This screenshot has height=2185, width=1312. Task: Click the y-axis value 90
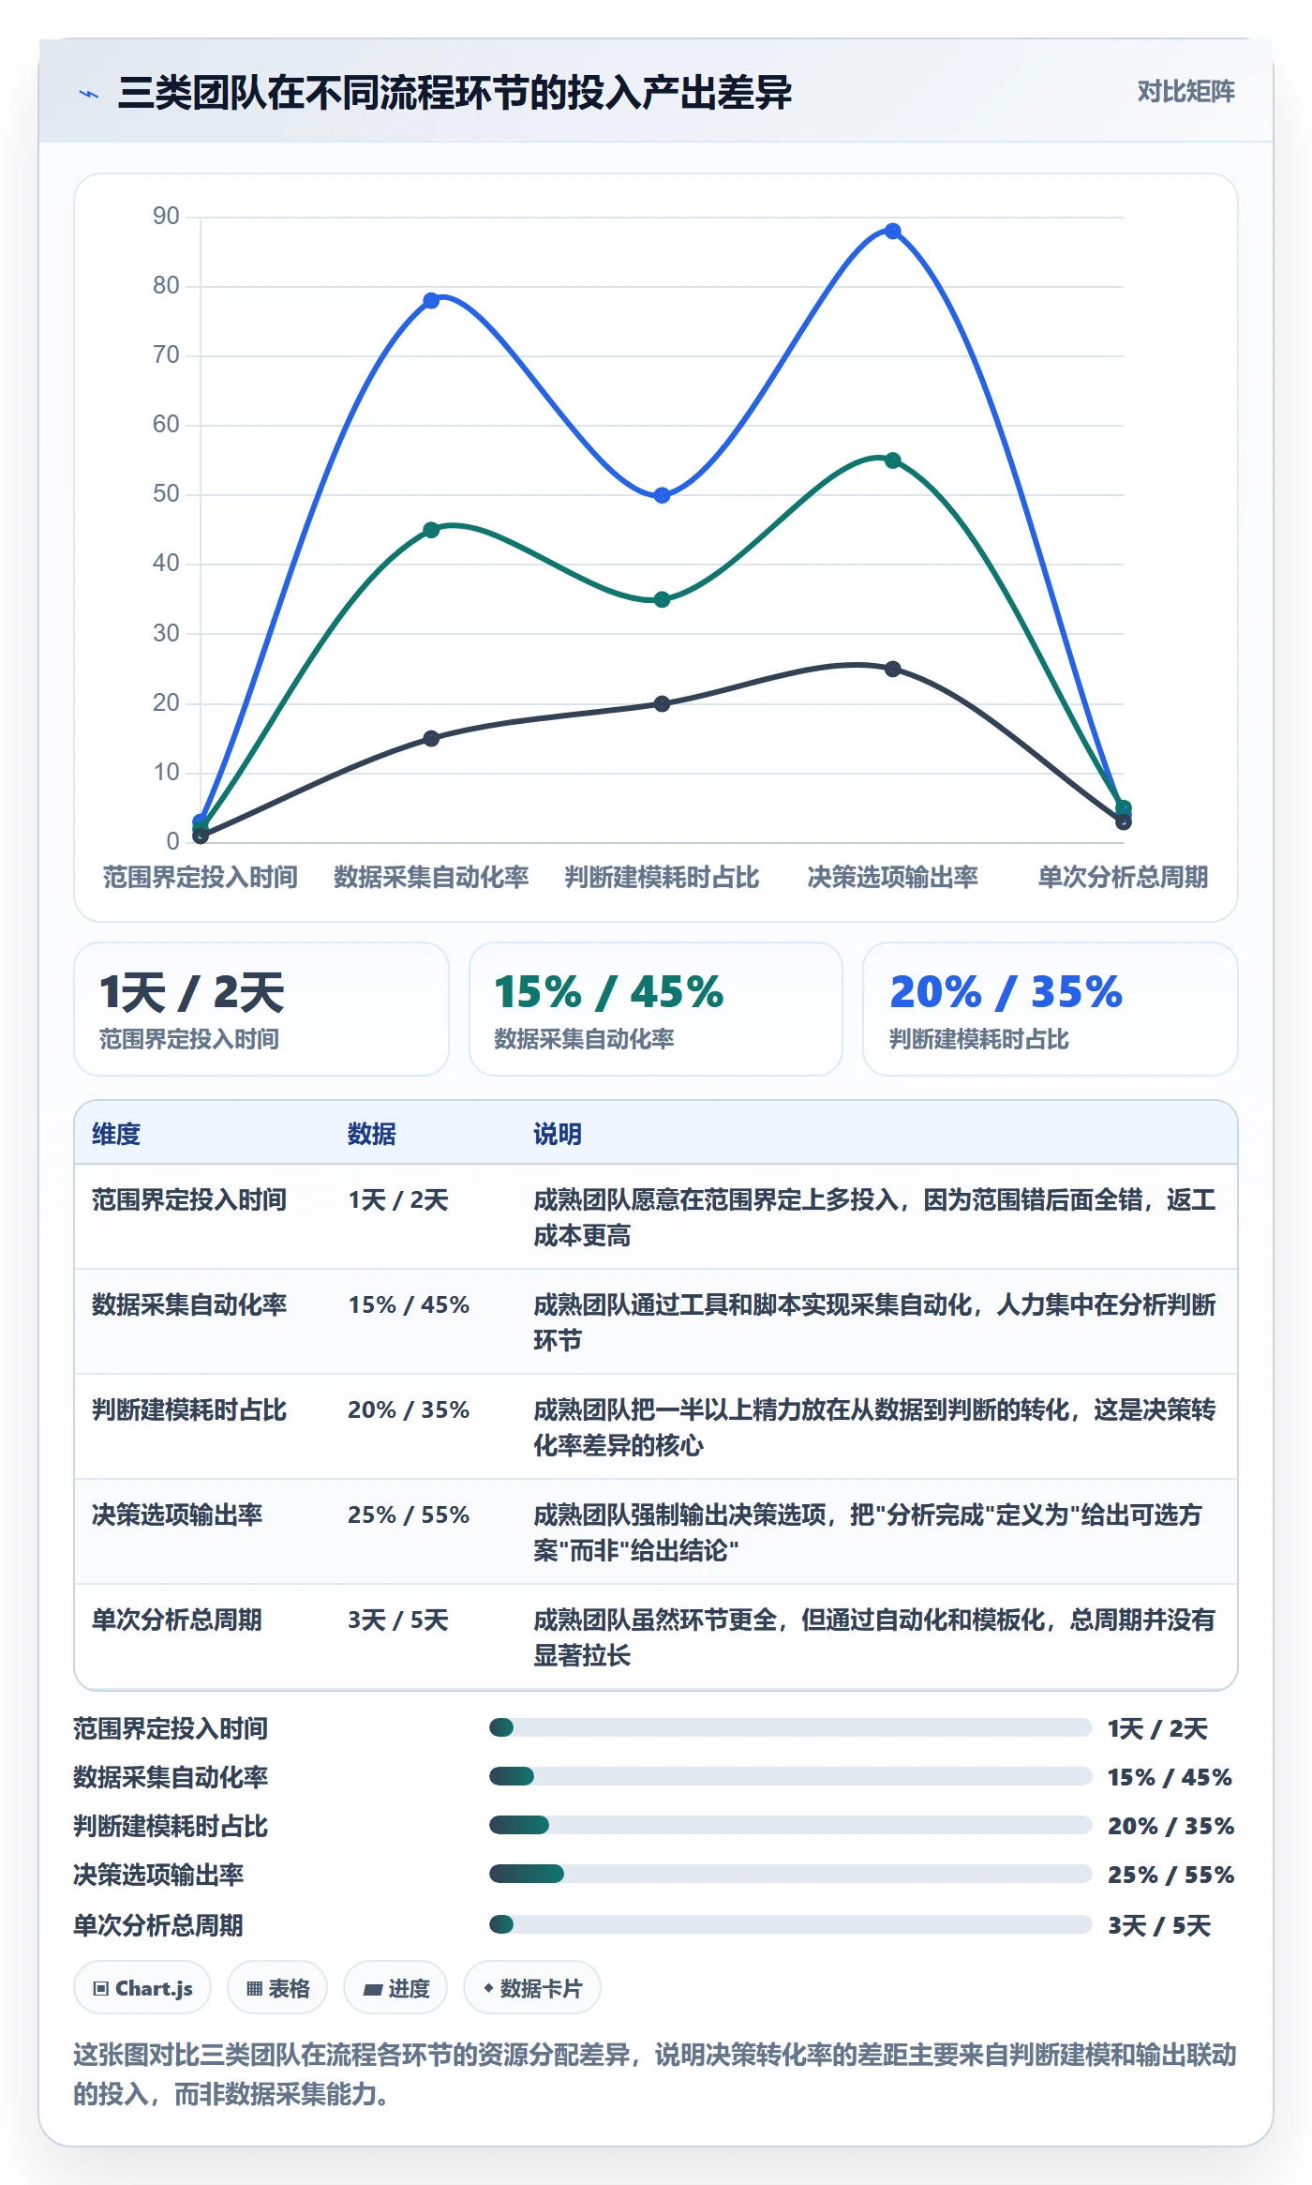pyautogui.click(x=166, y=216)
